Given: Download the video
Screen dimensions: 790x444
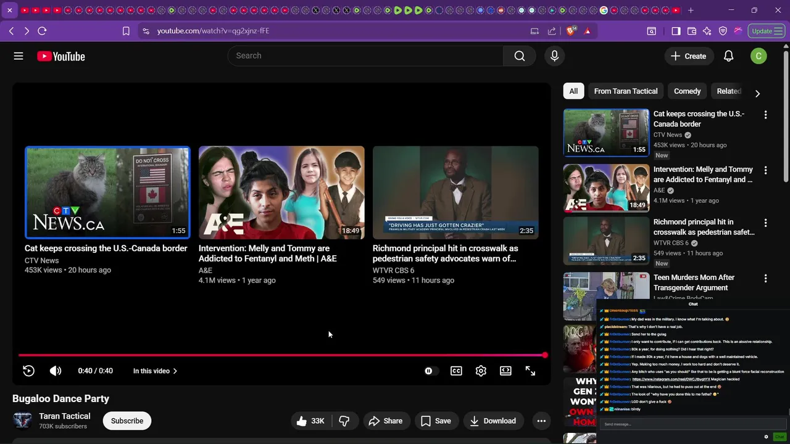Looking at the screenshot, I should (493, 421).
